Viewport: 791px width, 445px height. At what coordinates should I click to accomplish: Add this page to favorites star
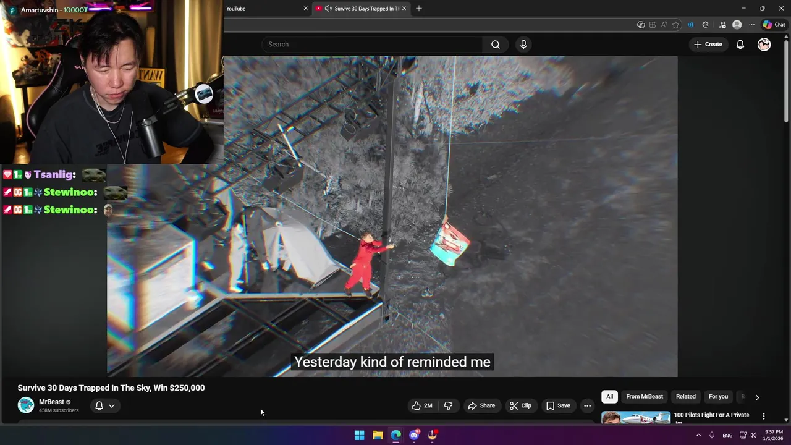675,25
